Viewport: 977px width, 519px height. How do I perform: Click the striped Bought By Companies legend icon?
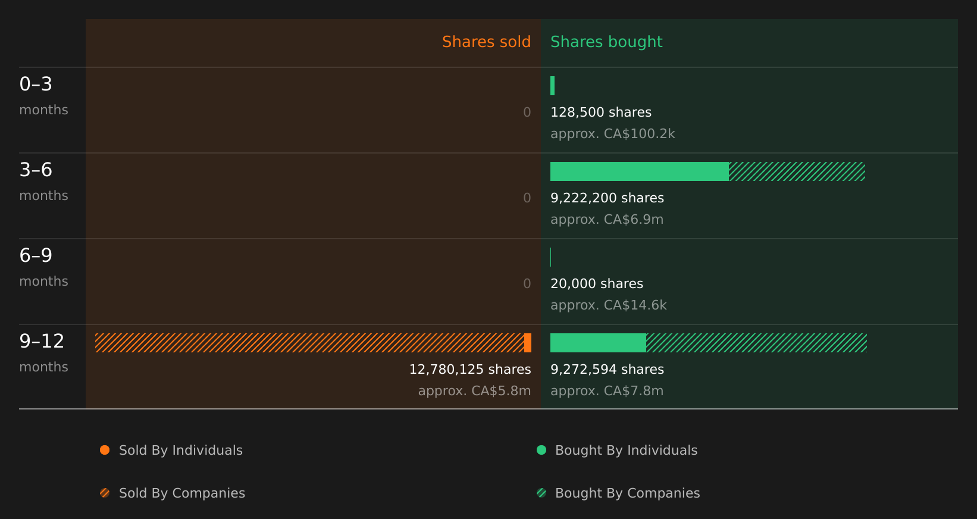[x=541, y=493]
